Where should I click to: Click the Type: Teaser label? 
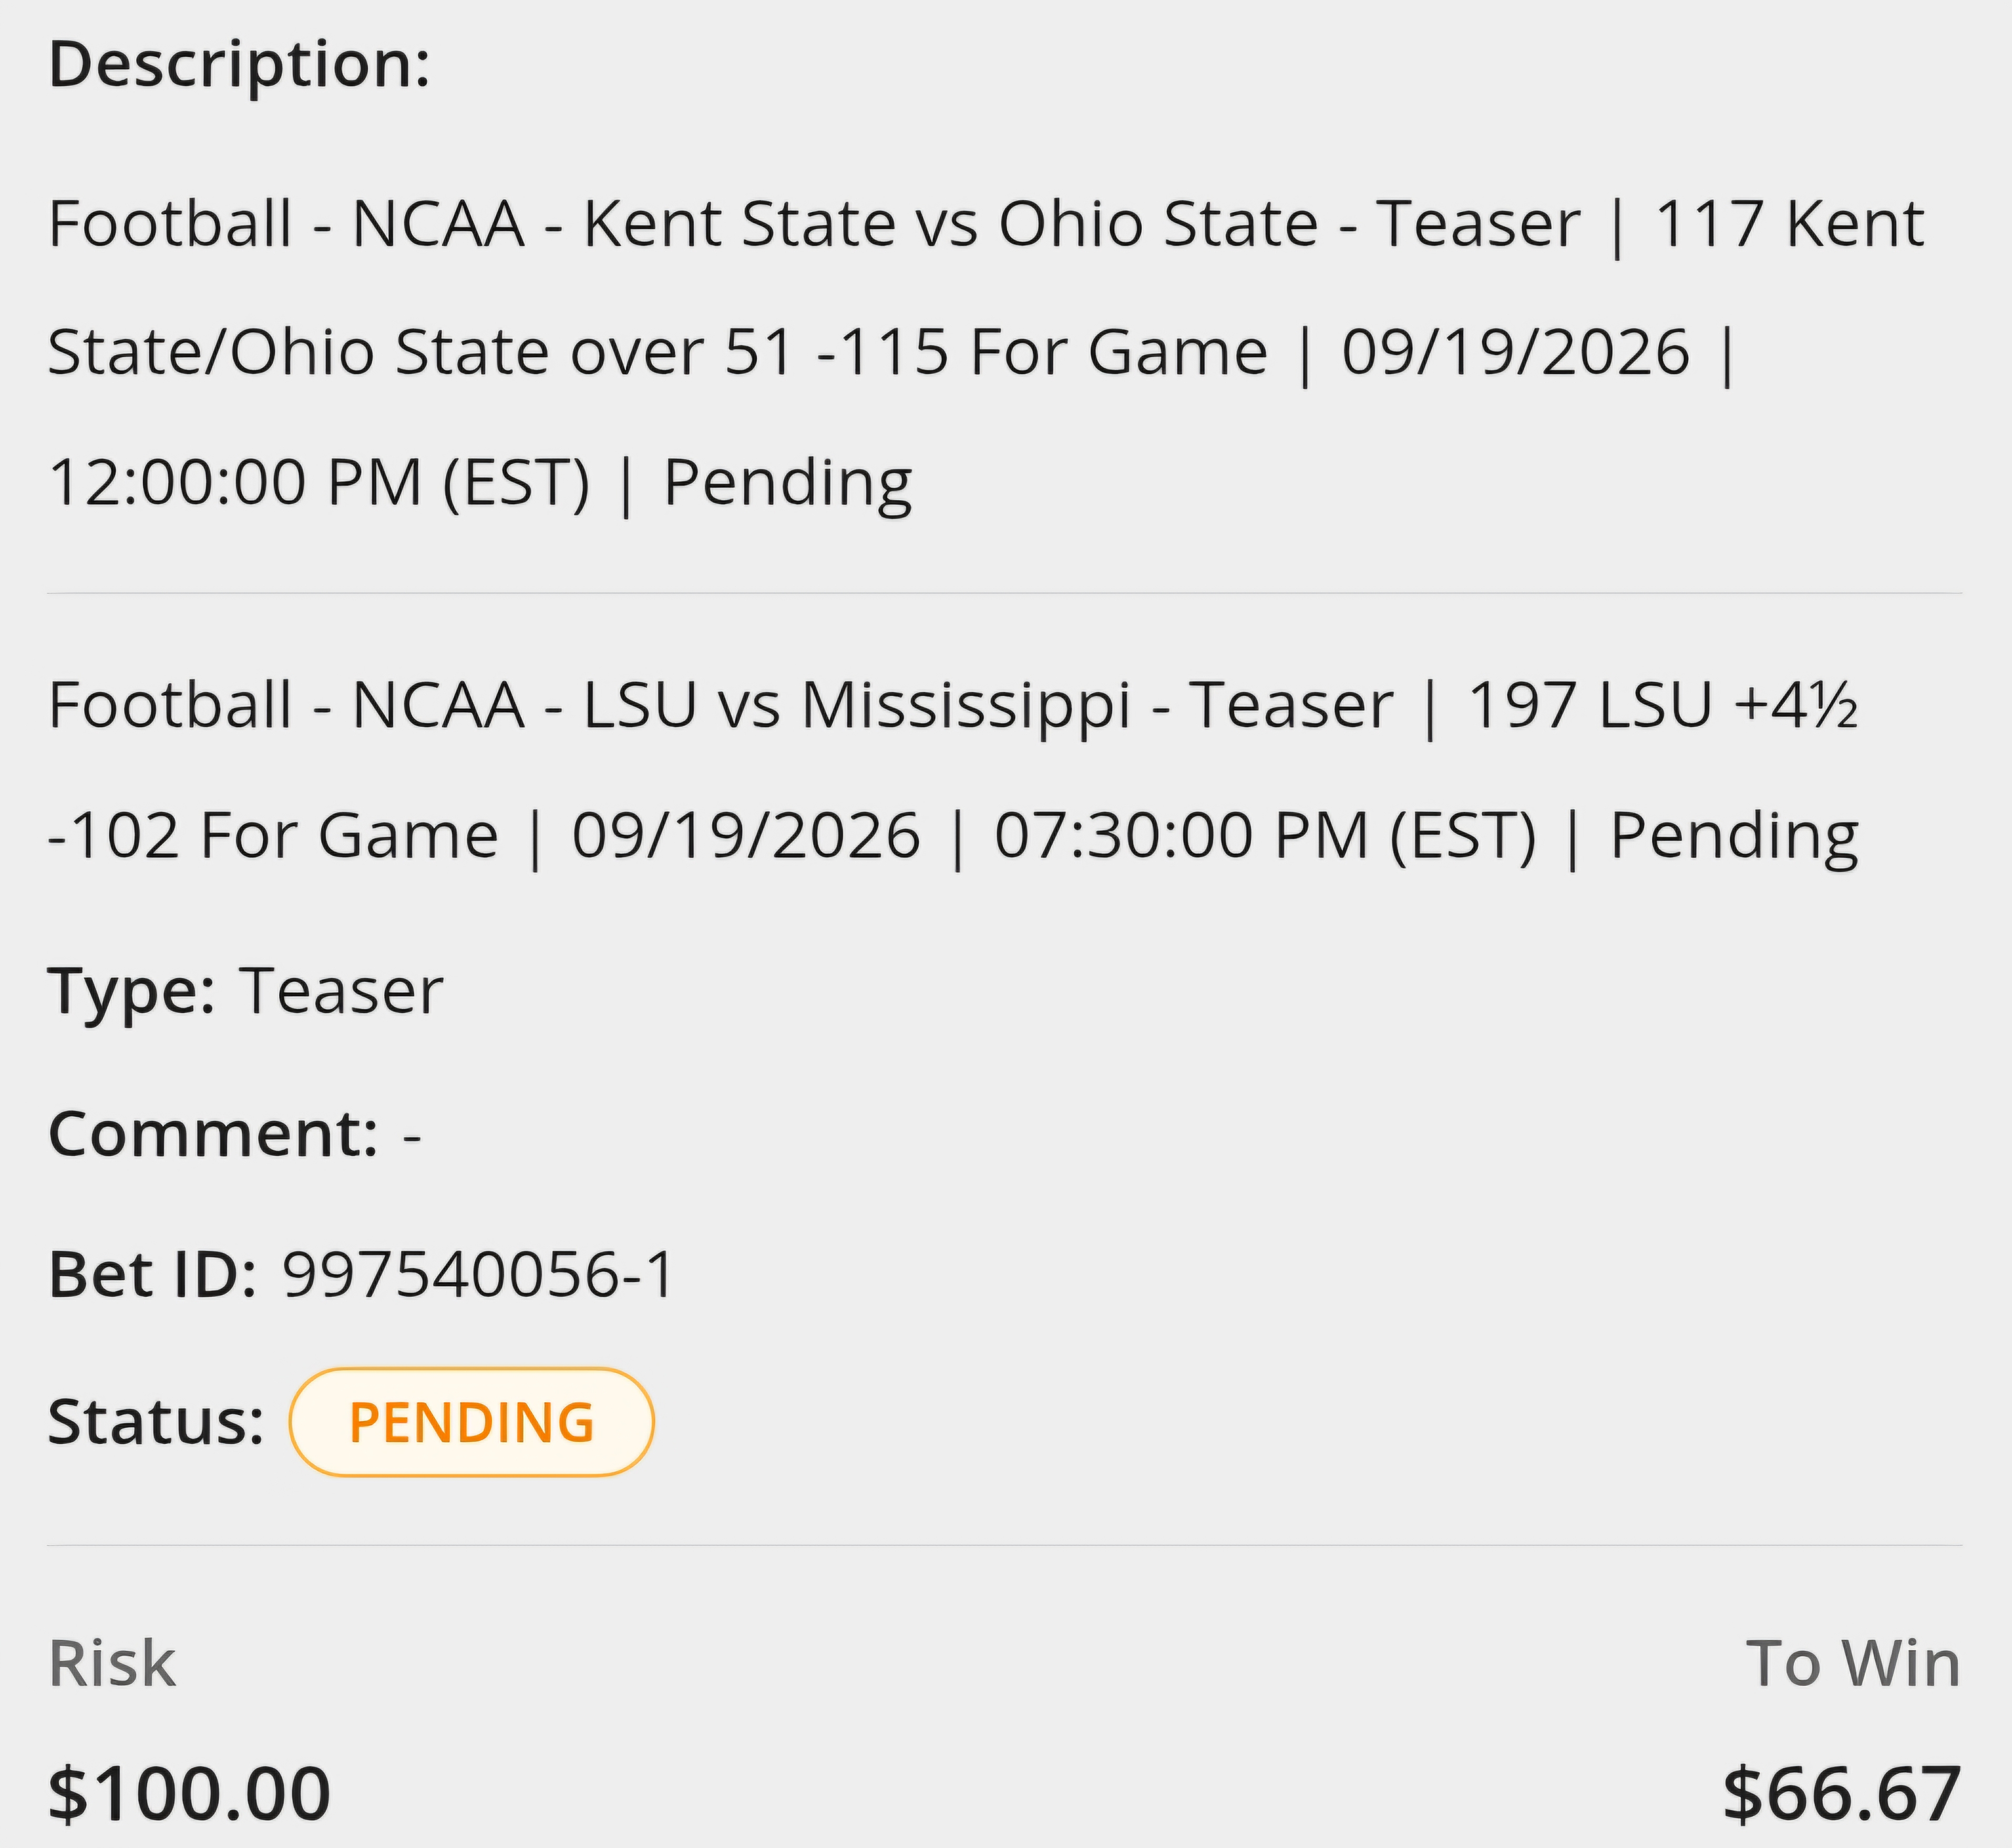[245, 991]
